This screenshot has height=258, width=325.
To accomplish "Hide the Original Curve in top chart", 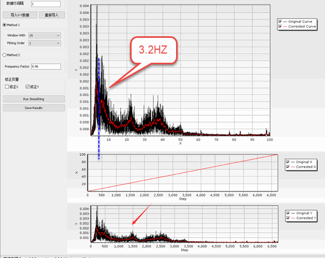I will [x=280, y=21].
